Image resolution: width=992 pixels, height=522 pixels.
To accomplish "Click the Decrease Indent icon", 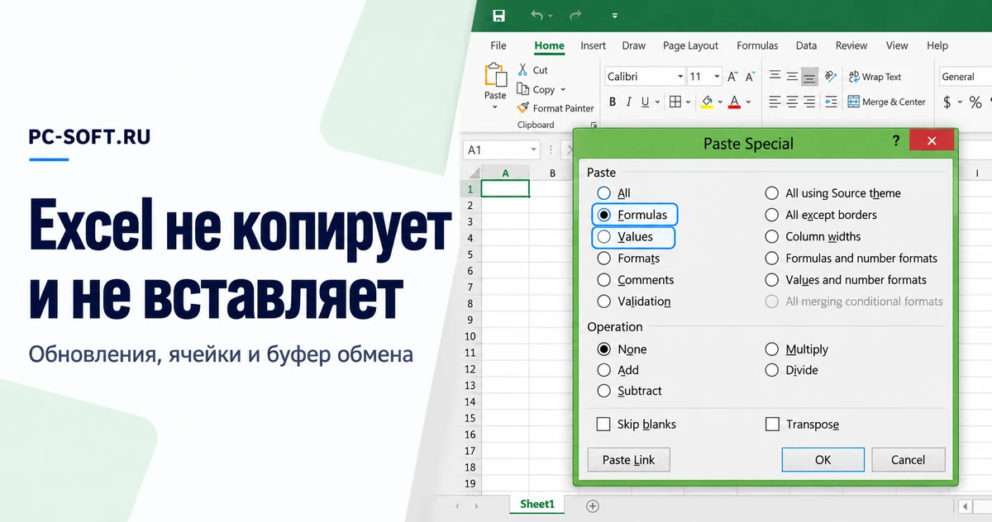I will tap(829, 102).
